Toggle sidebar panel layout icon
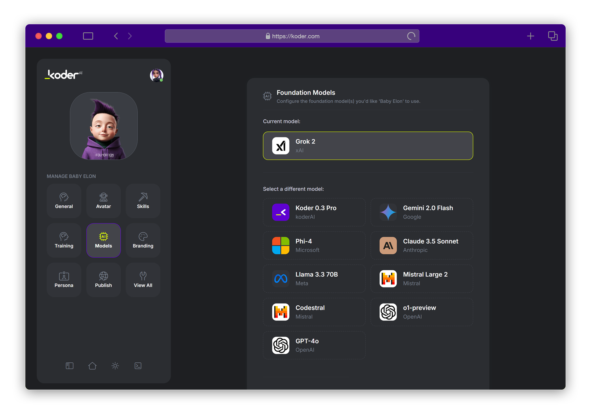 (70, 366)
